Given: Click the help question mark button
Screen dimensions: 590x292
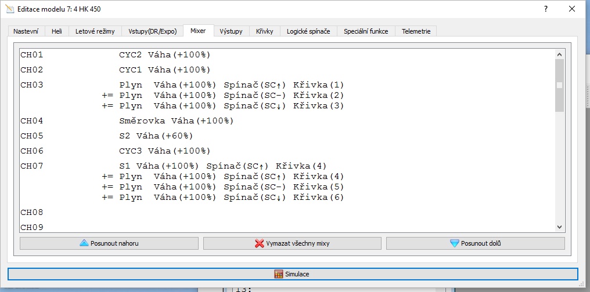Looking at the screenshot, I should pos(546,9).
